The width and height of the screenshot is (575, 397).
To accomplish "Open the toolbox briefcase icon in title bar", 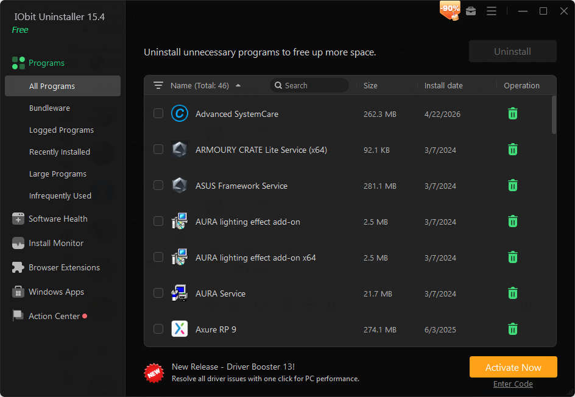I will pos(471,12).
